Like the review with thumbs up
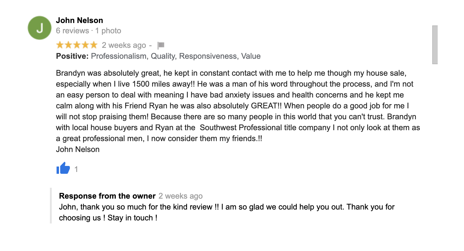The width and height of the screenshot is (464, 251). point(63,168)
